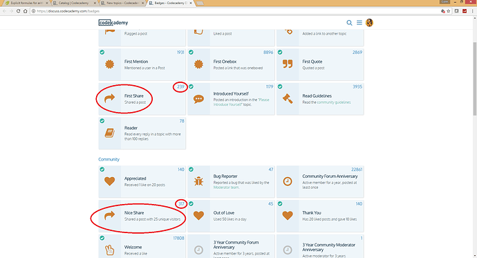Click the Reader book icon
The height and width of the screenshot is (258, 477).
109,133
